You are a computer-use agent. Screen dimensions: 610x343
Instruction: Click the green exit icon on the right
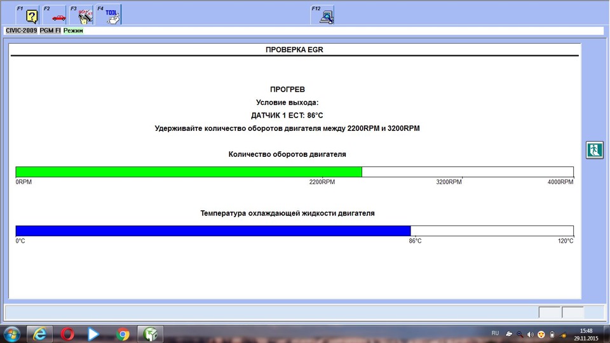tap(595, 150)
